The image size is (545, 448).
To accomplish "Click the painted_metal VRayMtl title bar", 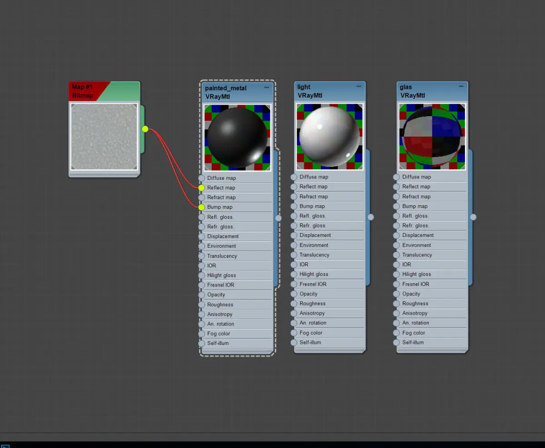I will [x=237, y=92].
